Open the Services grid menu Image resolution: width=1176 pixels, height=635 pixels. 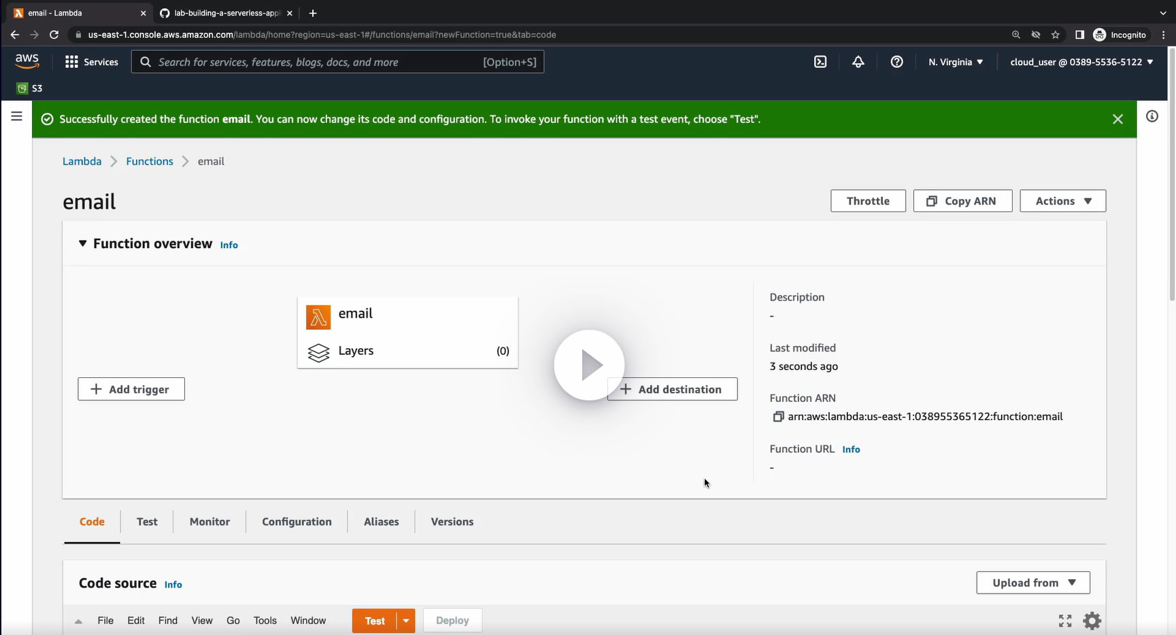pyautogui.click(x=92, y=62)
